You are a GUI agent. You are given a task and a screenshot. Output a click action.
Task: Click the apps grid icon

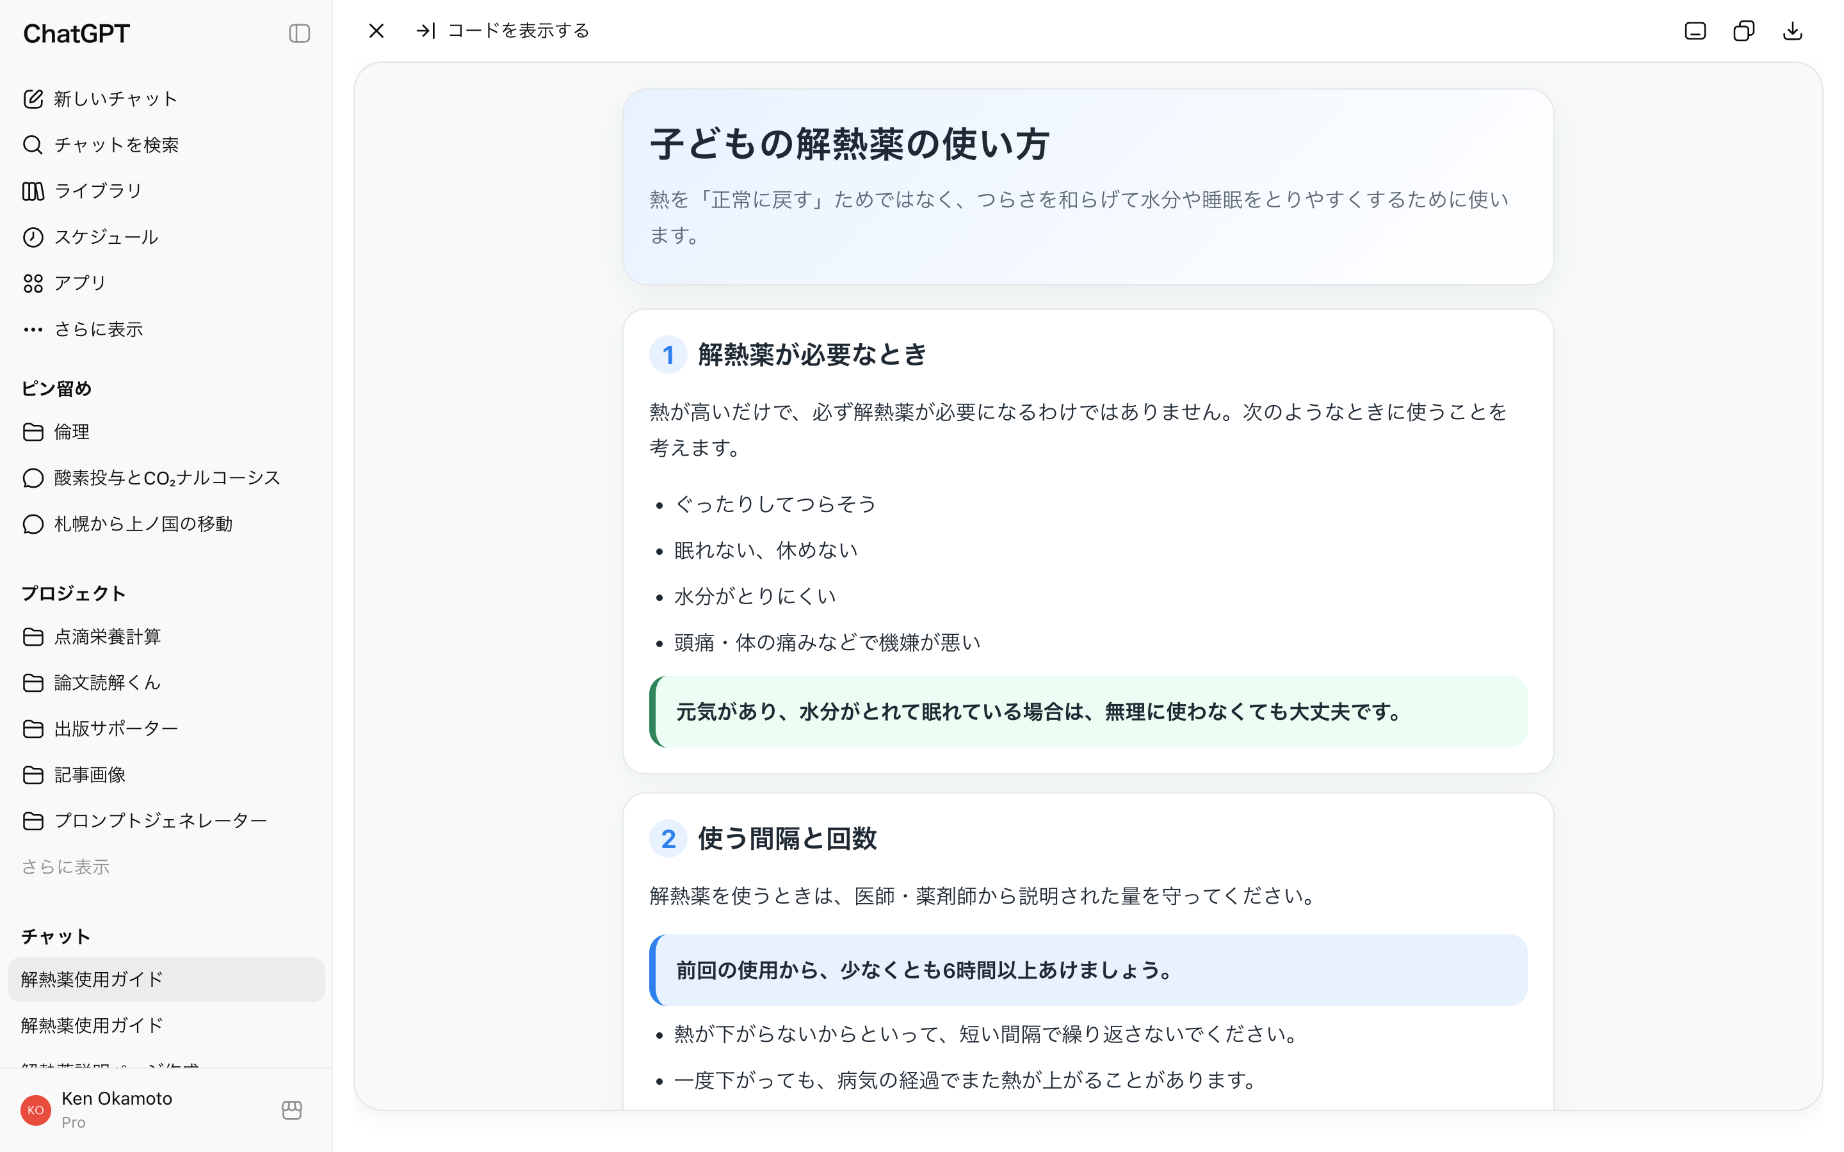(x=33, y=284)
